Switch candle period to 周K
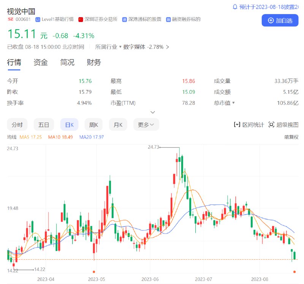This screenshot has width=304, height=284. click(x=93, y=125)
